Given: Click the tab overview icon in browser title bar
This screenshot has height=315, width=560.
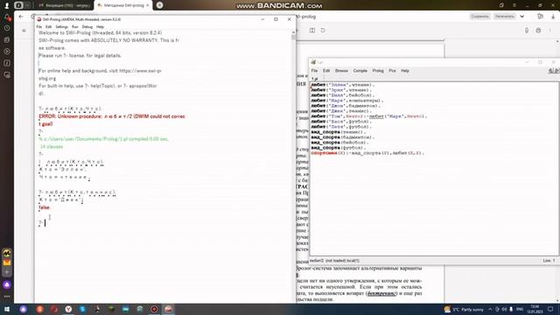Looking at the screenshot, I should click(501, 5).
